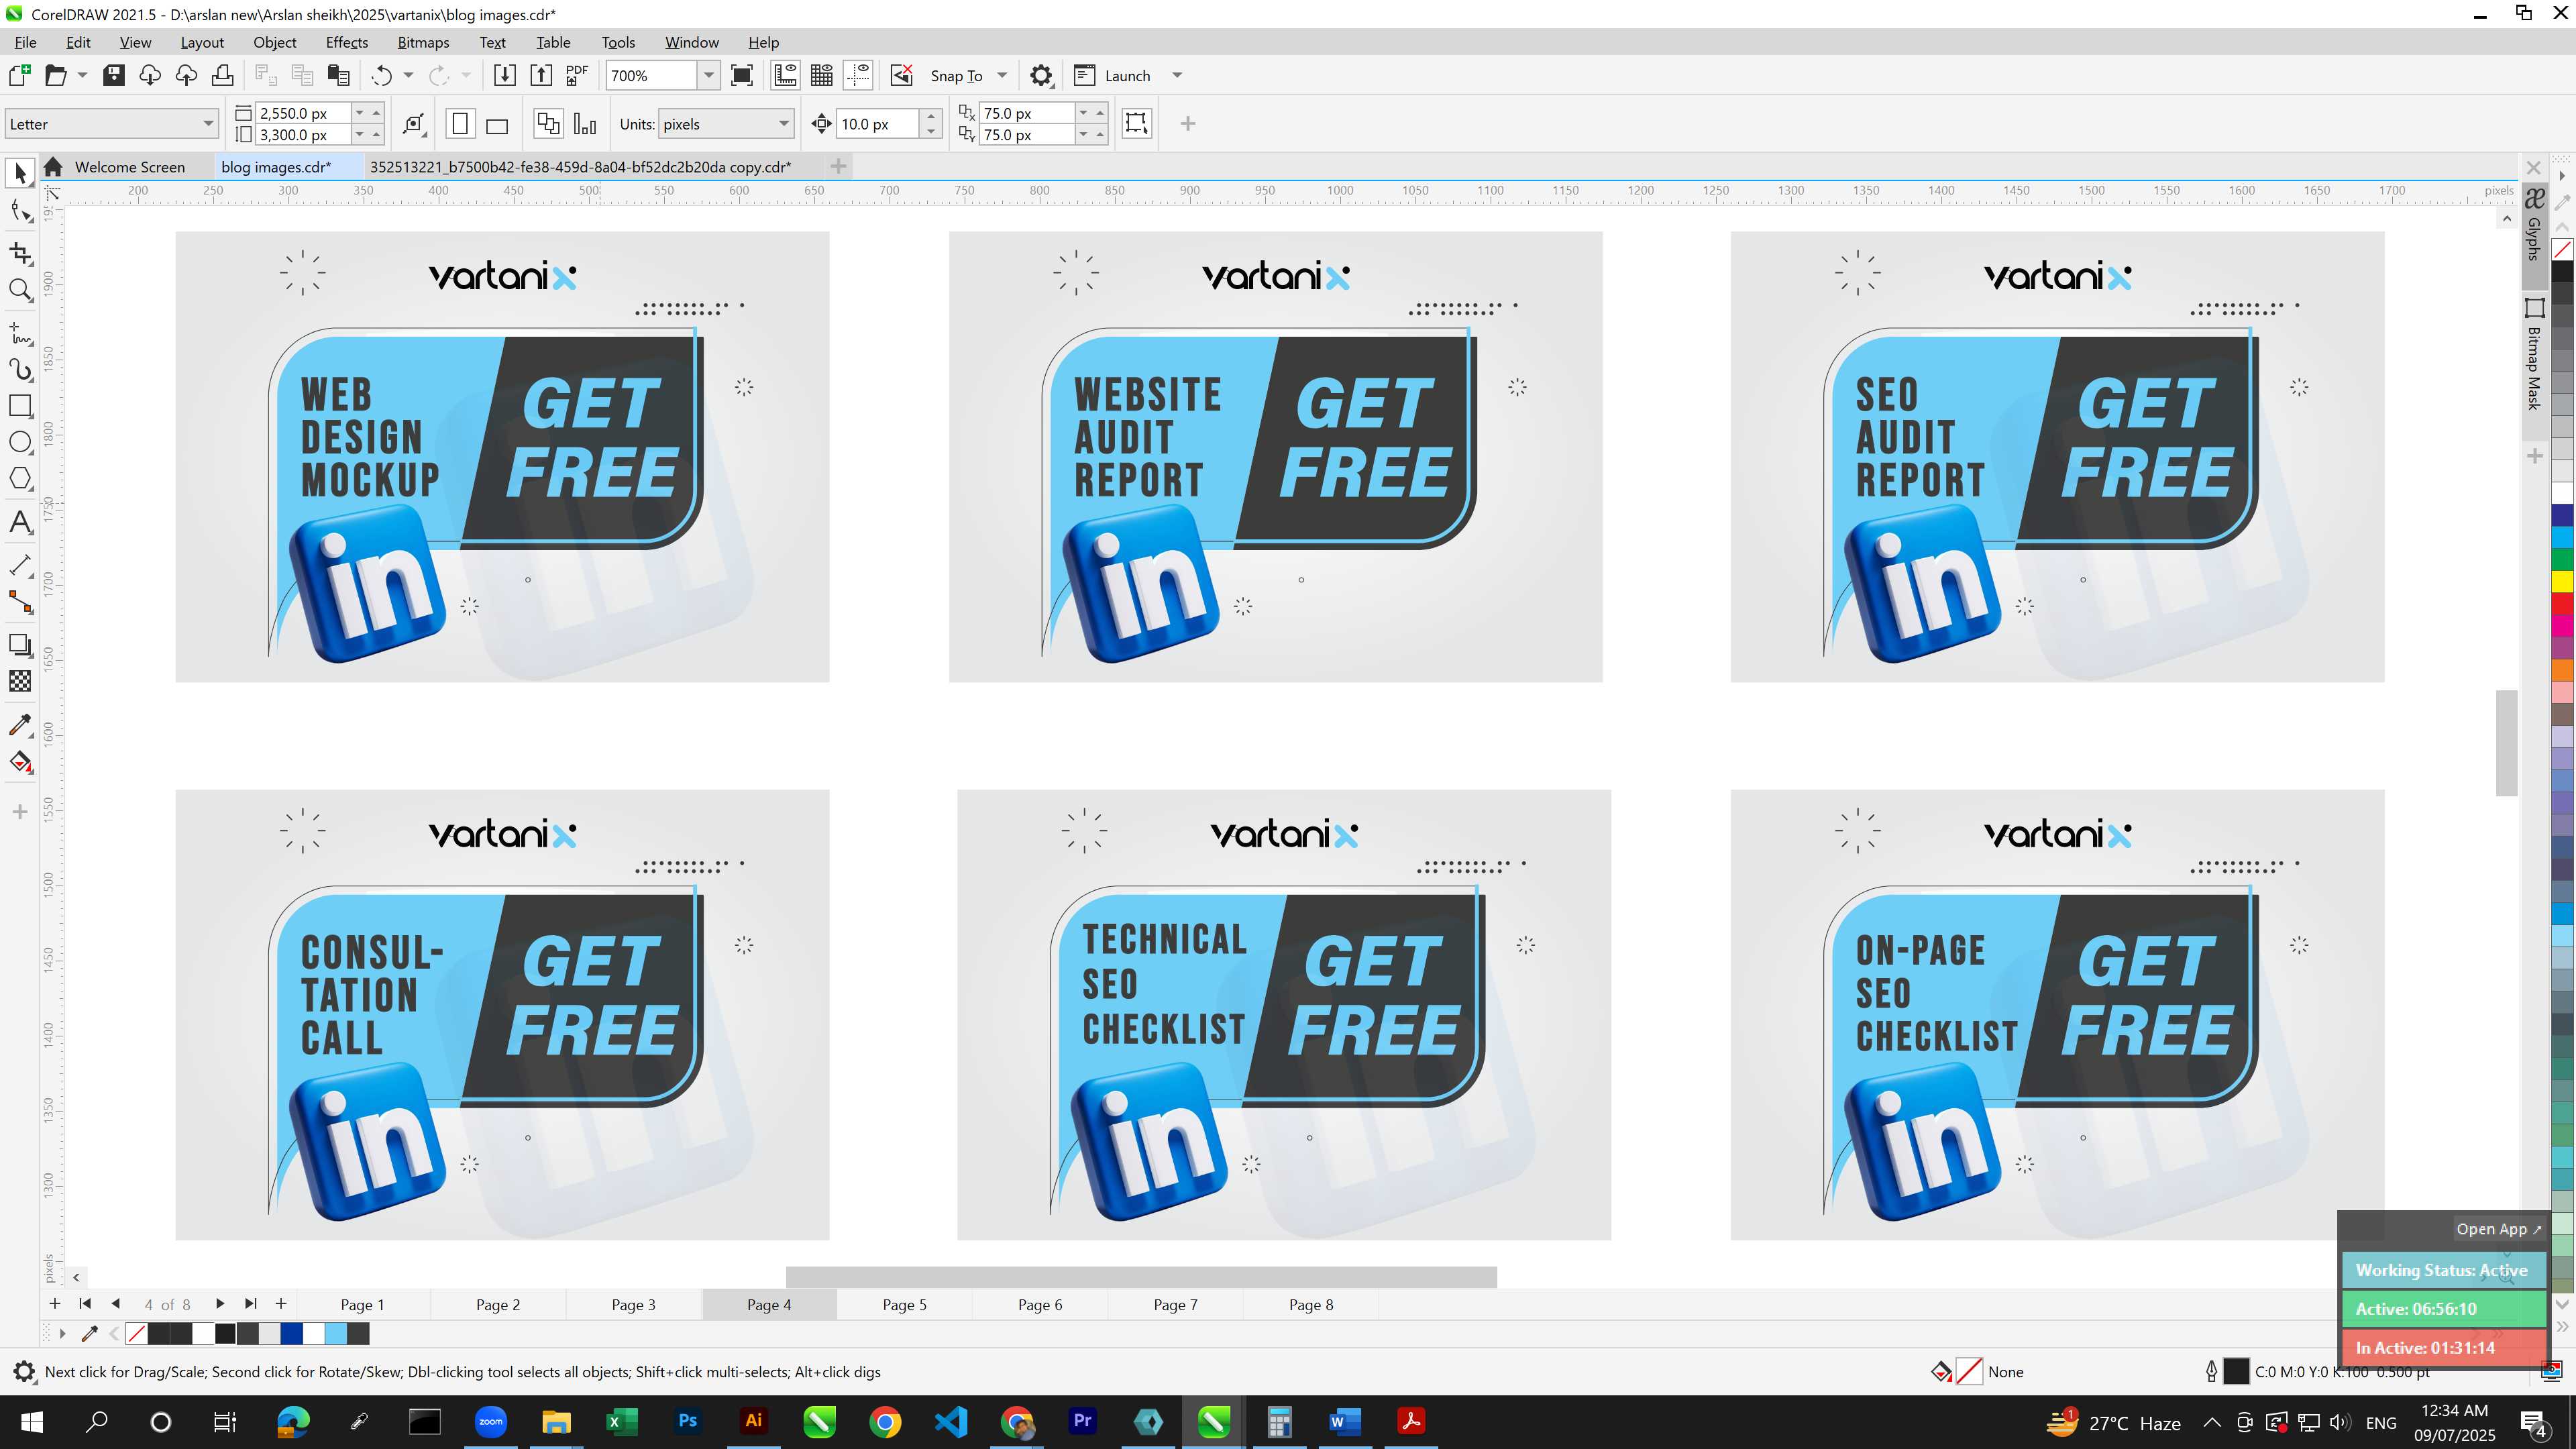Open the Layout menu
This screenshot has height=1449, width=2576.
[202, 42]
